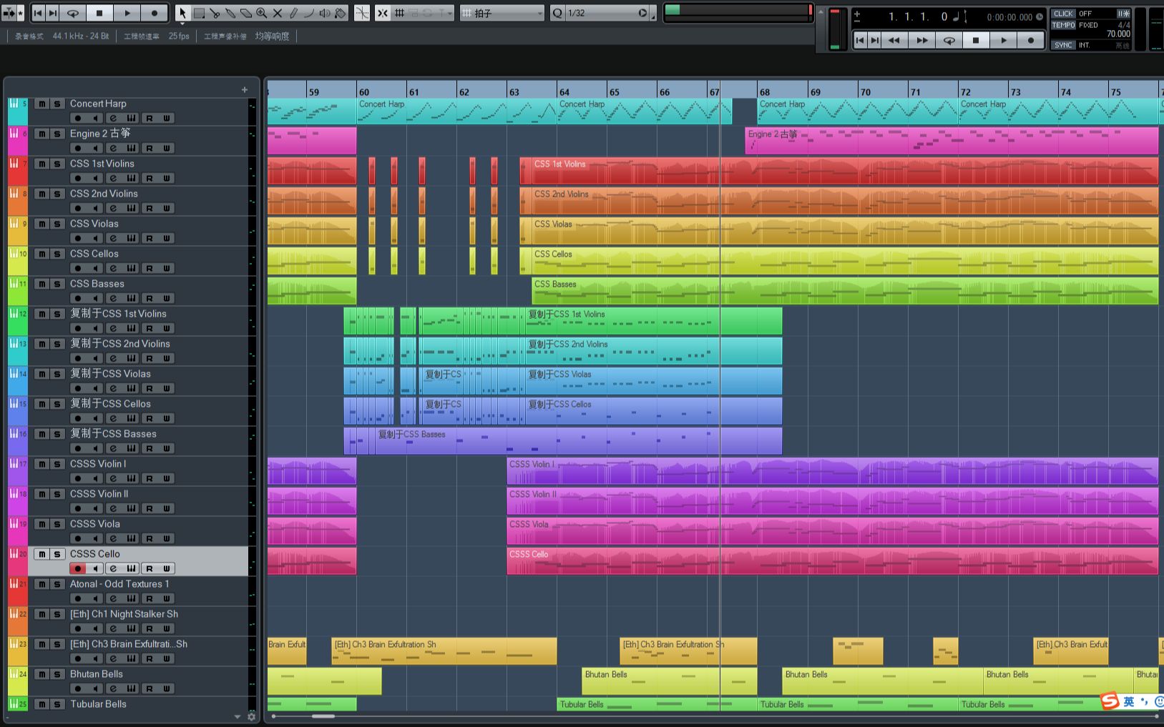Go to previous marker in top-left transport
Image resolution: width=1164 pixels, height=727 pixels.
pos(38,13)
